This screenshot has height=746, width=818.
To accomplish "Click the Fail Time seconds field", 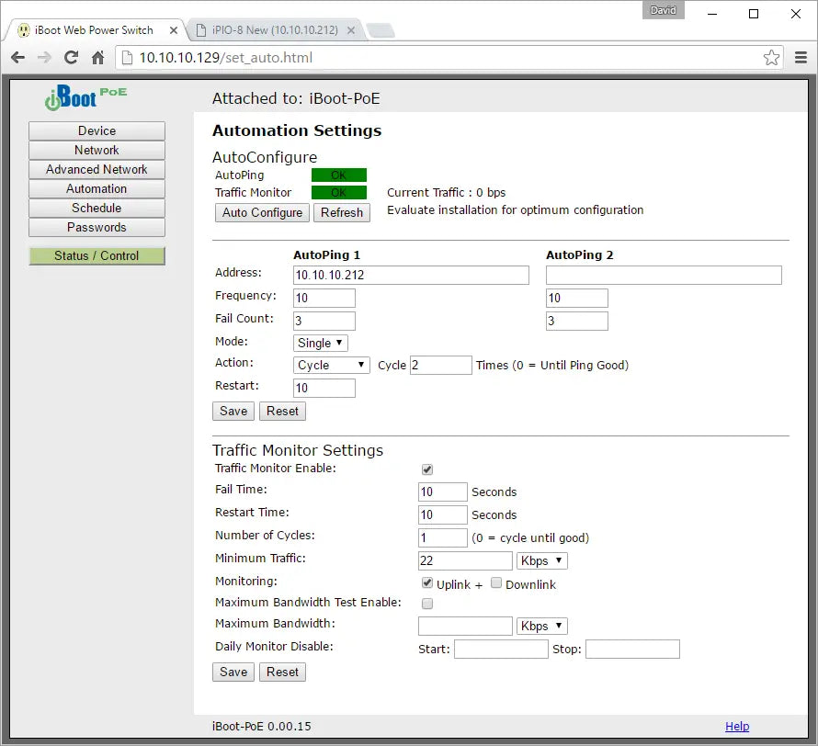I will [x=442, y=492].
